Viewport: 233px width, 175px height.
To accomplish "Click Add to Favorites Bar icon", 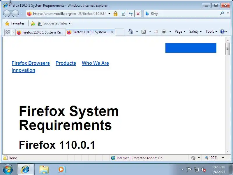I will (x=33, y=23).
